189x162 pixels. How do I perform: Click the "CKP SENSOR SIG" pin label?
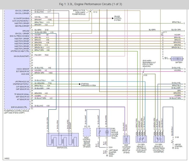(x=23, y=87)
